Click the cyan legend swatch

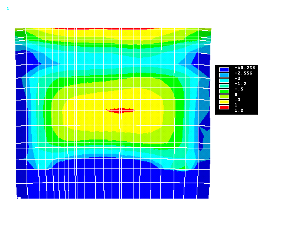pyautogui.click(x=224, y=80)
